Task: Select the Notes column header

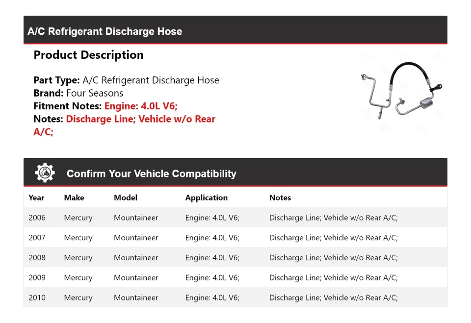Action: [280, 198]
